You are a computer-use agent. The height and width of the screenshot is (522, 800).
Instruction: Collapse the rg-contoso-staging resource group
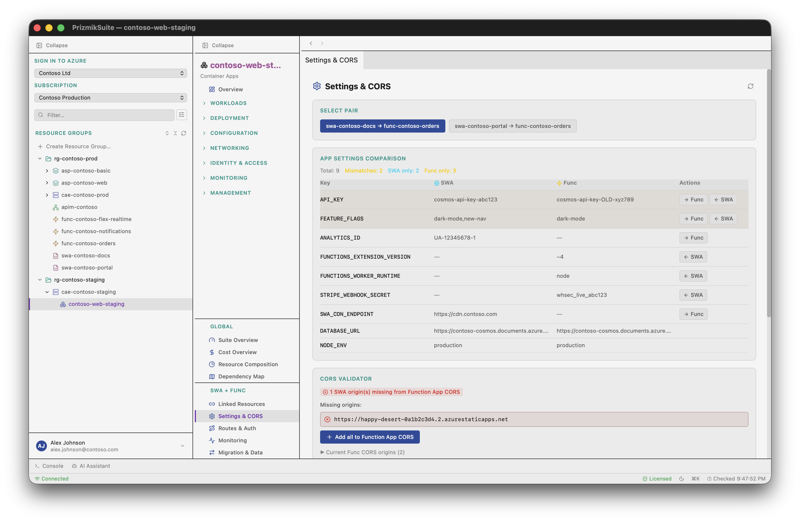(x=40, y=280)
